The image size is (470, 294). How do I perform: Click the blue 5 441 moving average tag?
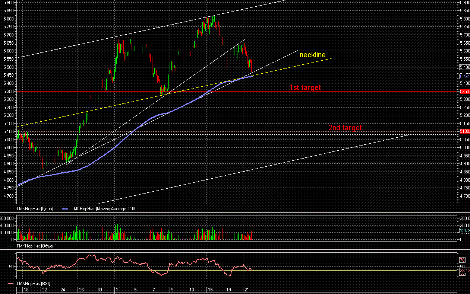[x=464, y=76]
